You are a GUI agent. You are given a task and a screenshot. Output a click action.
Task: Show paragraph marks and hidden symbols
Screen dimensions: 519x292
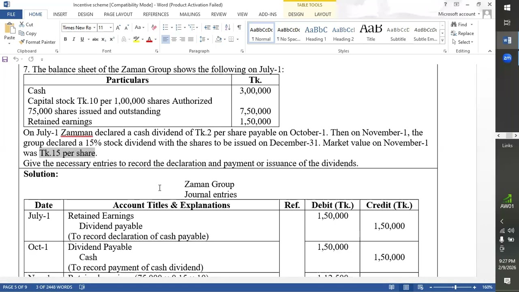click(x=239, y=28)
